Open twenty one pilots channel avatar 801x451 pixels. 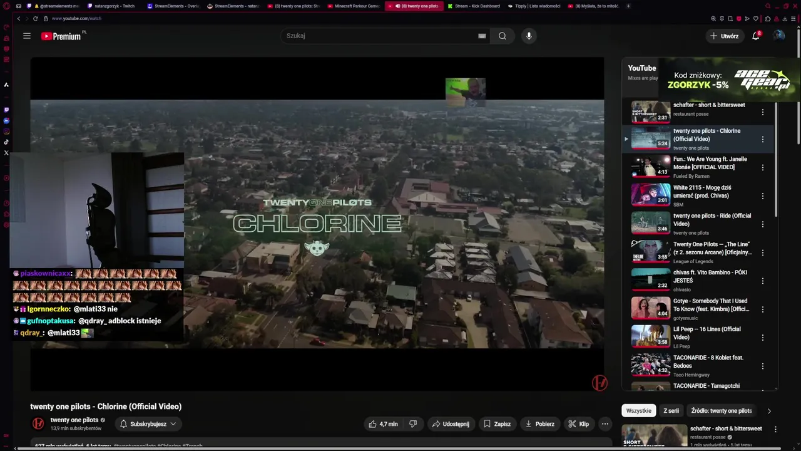pos(38,424)
